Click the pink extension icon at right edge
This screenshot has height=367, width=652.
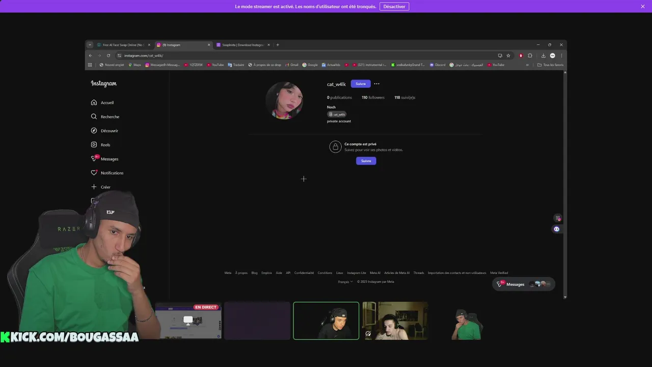(558, 218)
